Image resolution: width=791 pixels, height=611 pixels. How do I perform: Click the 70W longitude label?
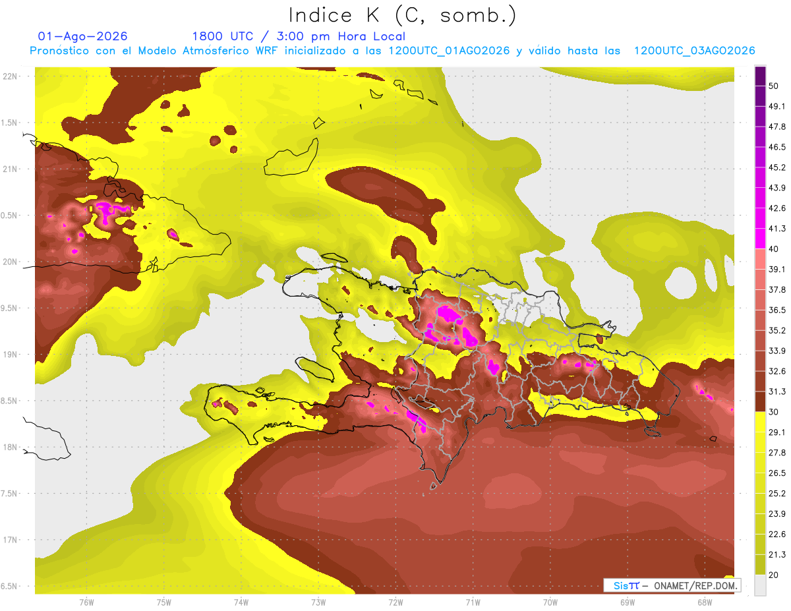click(550, 602)
